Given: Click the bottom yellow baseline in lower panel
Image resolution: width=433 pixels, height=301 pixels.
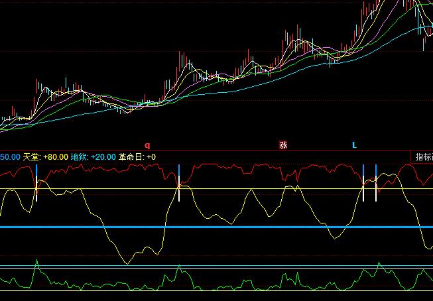Looking at the screenshot, I should pyautogui.click(x=212, y=290).
